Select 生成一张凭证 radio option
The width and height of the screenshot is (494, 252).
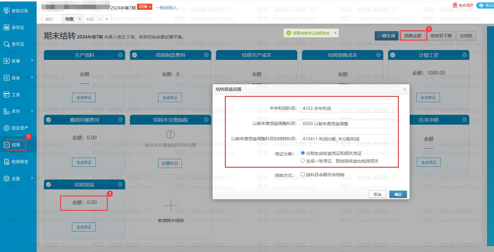(303, 161)
